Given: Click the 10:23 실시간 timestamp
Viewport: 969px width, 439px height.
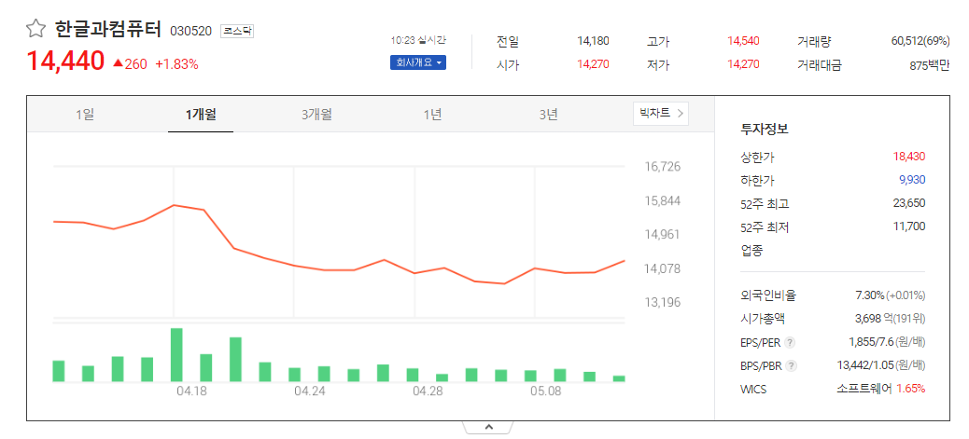Looking at the screenshot, I should [x=418, y=41].
